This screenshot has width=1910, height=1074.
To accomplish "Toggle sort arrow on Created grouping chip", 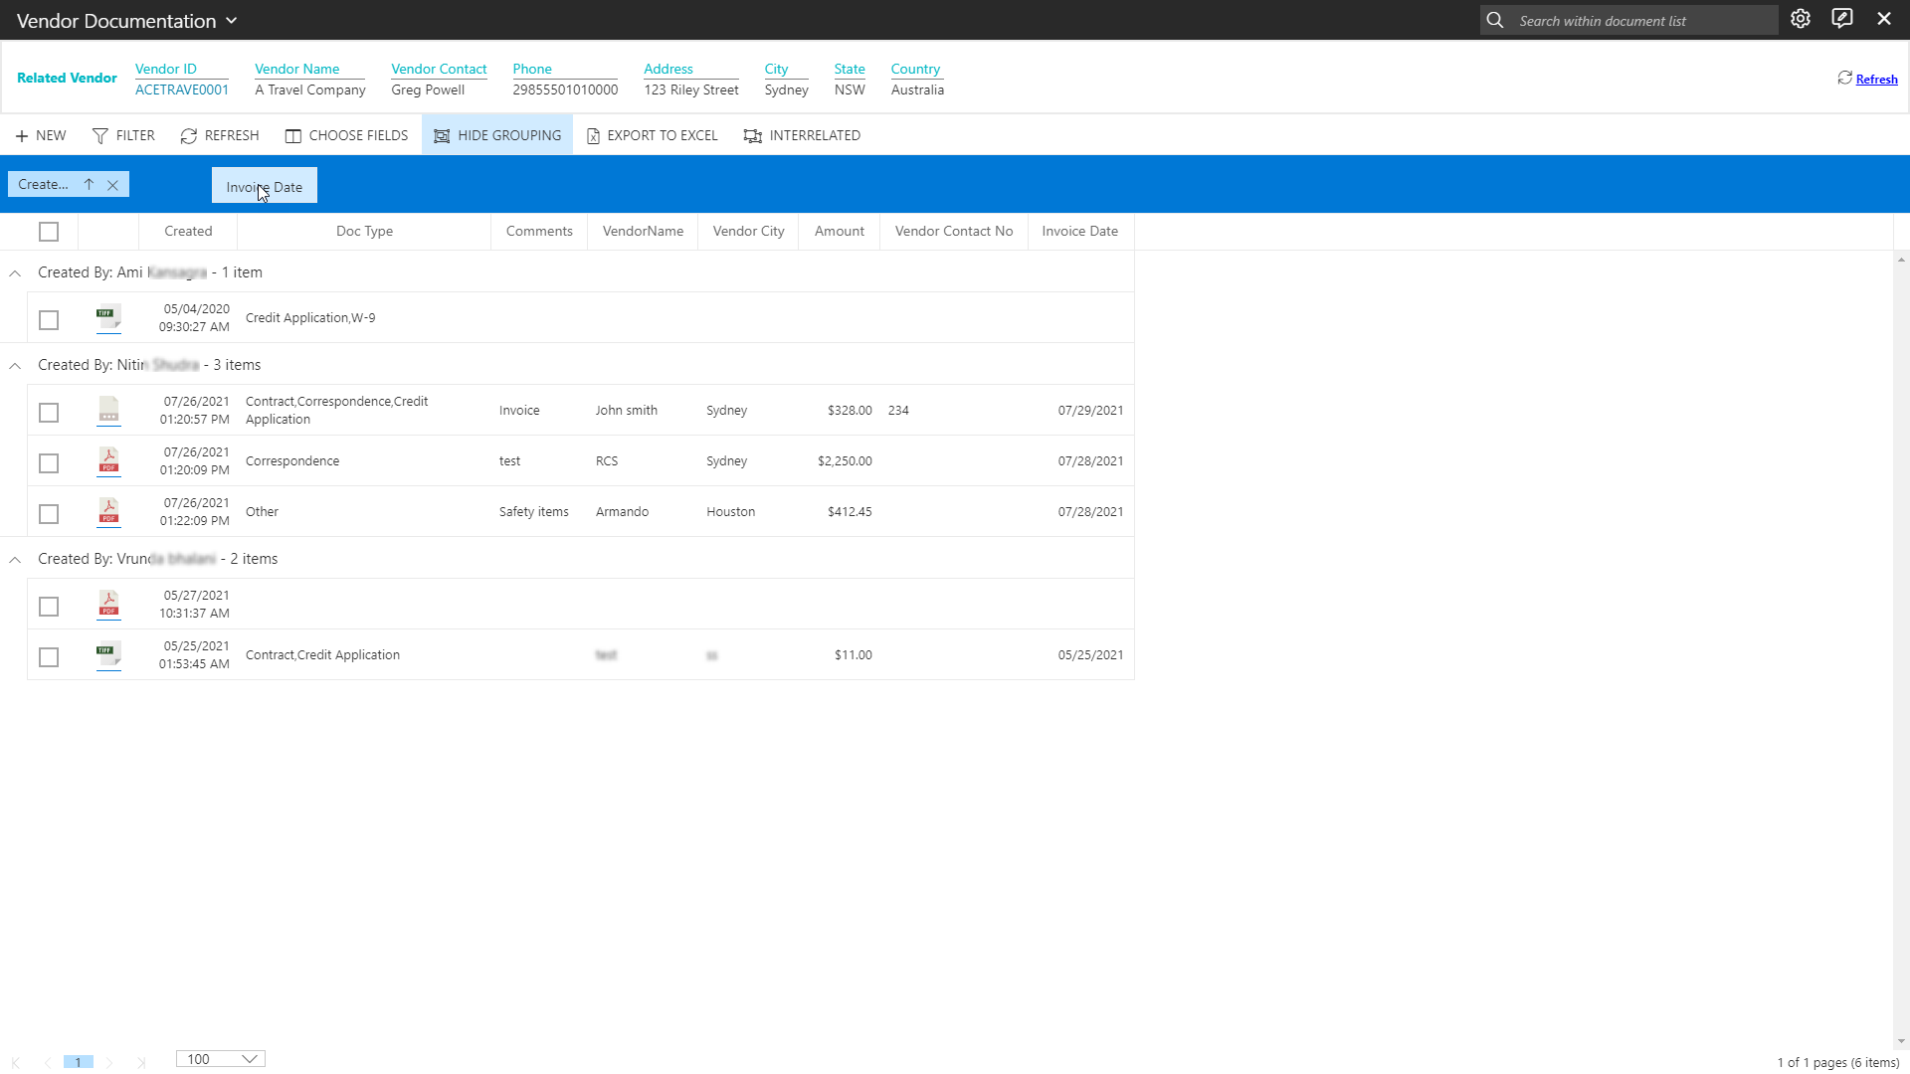I will [89, 184].
